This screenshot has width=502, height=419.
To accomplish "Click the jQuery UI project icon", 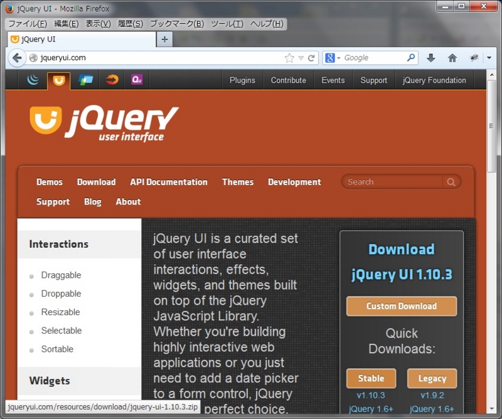I will 59,80.
